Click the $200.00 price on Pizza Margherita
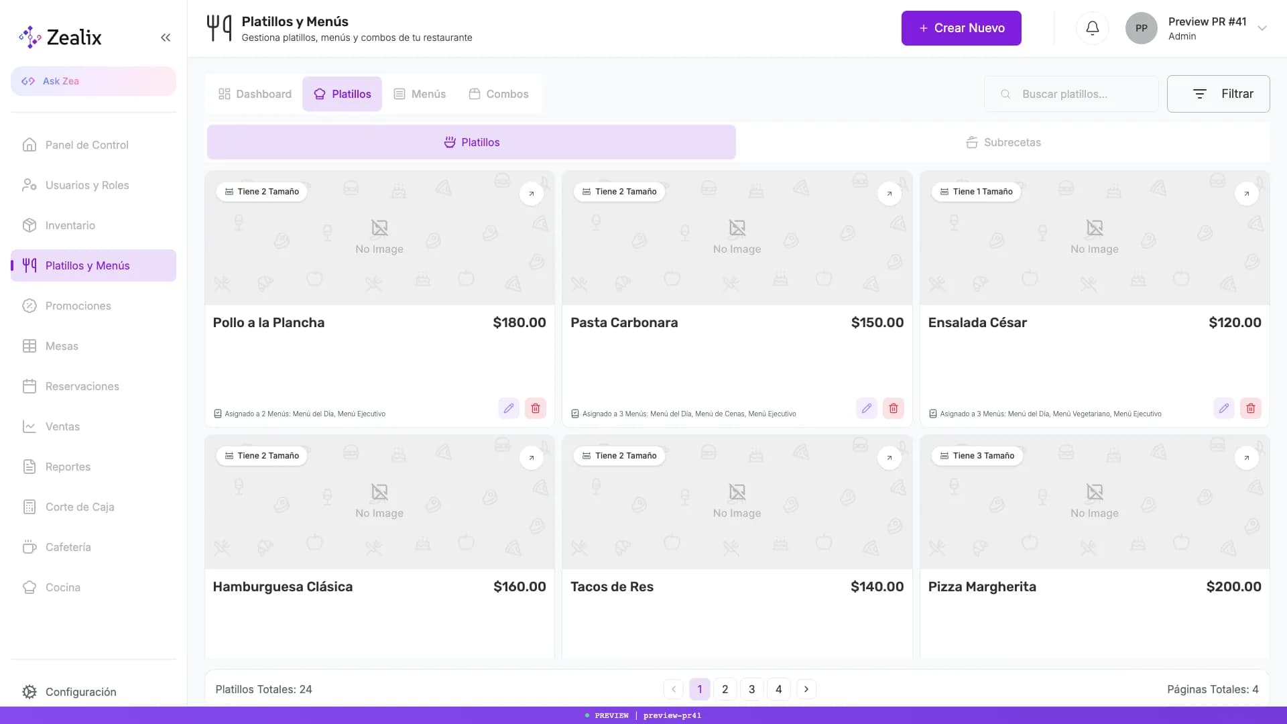The image size is (1287, 724). pyautogui.click(x=1233, y=587)
